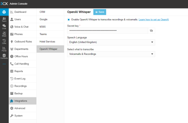Click the Admin Console title text
Screen dimensions: 188x123
[x=18, y=4]
